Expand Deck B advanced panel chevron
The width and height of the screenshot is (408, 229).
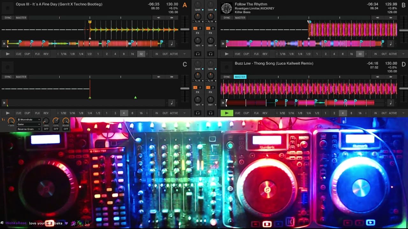pos(403,54)
